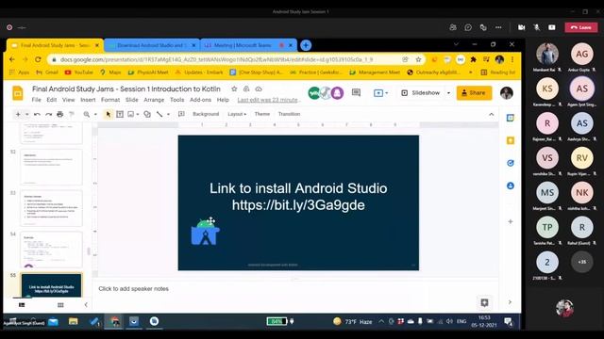
Task: Toggle Teams camera on or off
Action: [521, 27]
